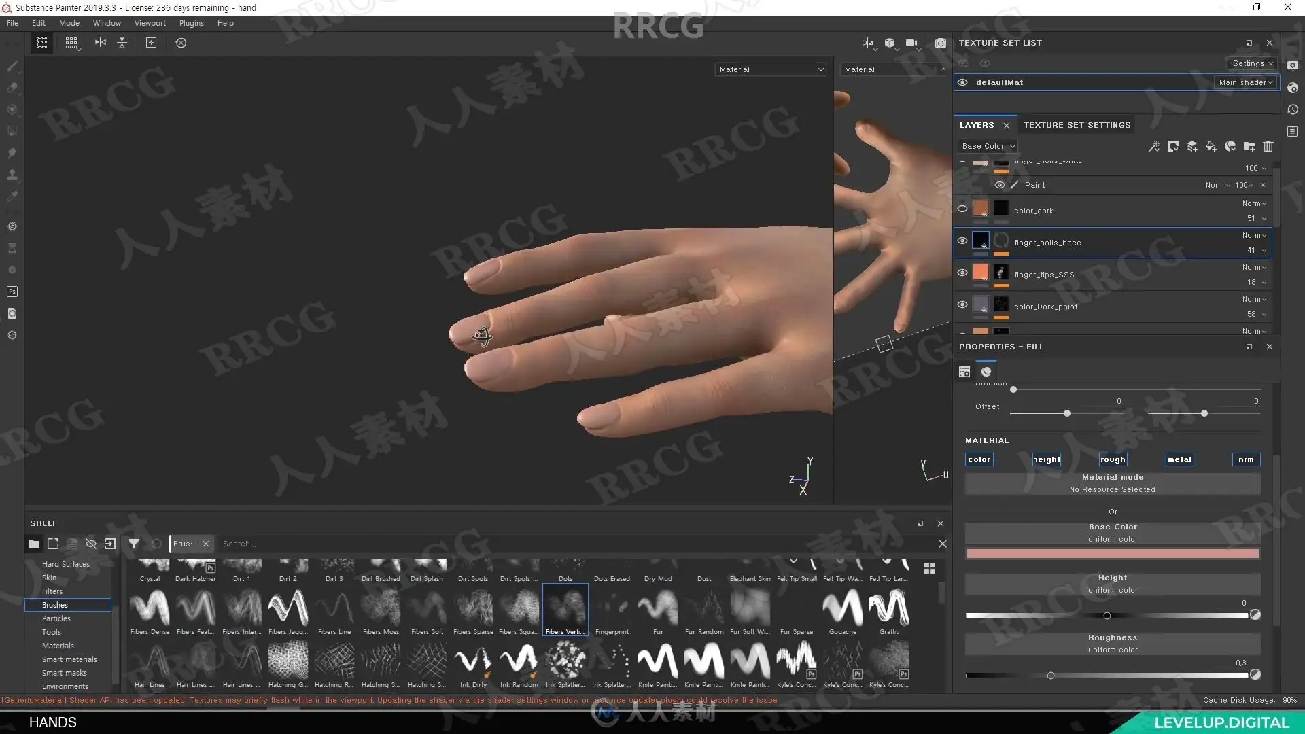Open blend mode dropdown for color_dark layer
This screenshot has height=734, width=1305.
[1255, 203]
